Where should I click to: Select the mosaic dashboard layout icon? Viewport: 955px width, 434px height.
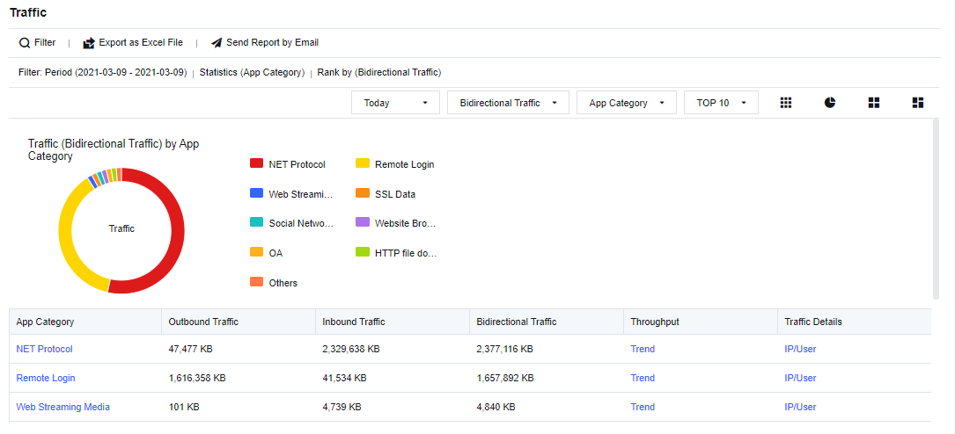918,103
